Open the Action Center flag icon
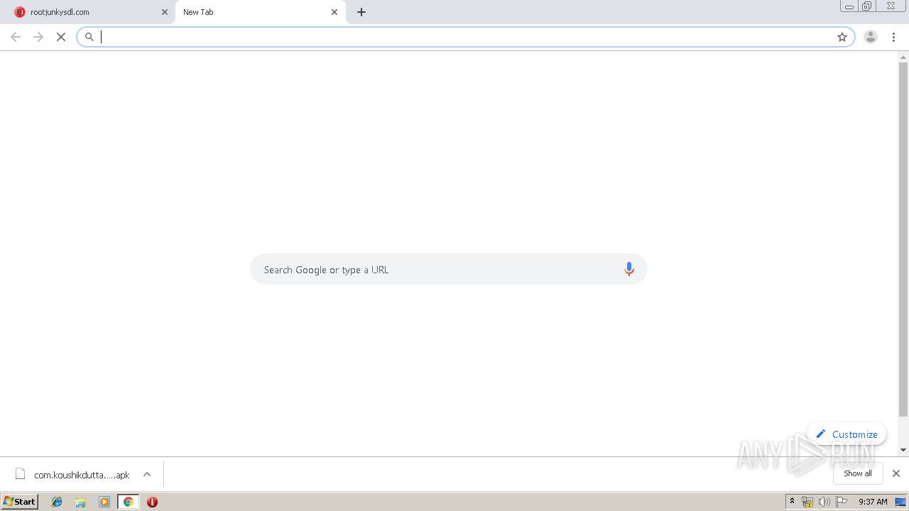909x511 pixels. point(842,502)
